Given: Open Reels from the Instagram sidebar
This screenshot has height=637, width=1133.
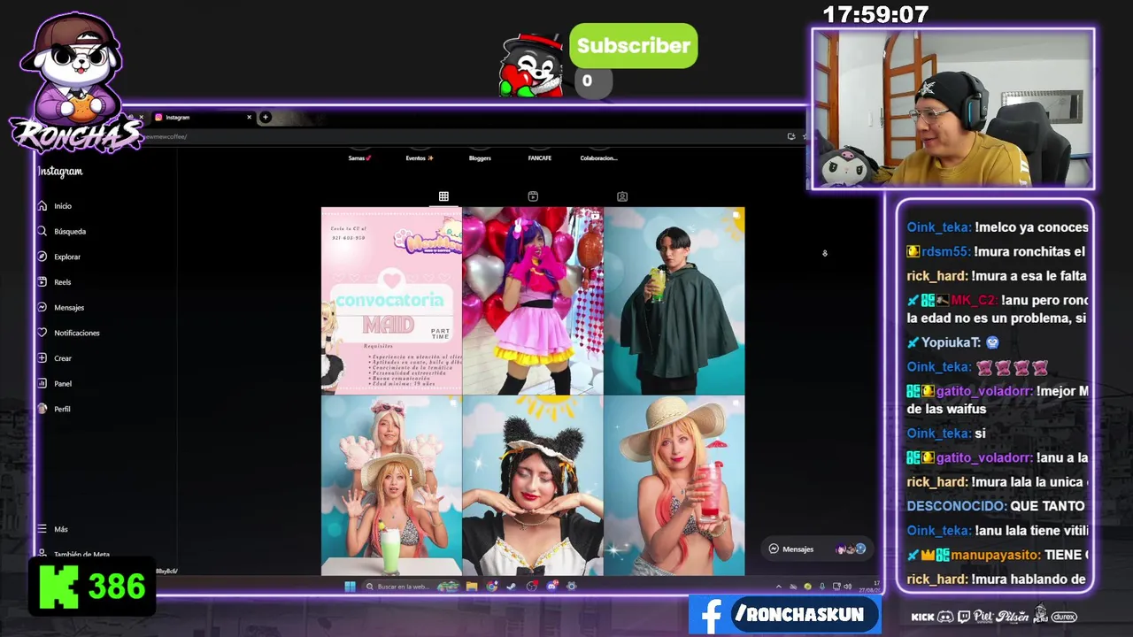Looking at the screenshot, I should click(54, 282).
